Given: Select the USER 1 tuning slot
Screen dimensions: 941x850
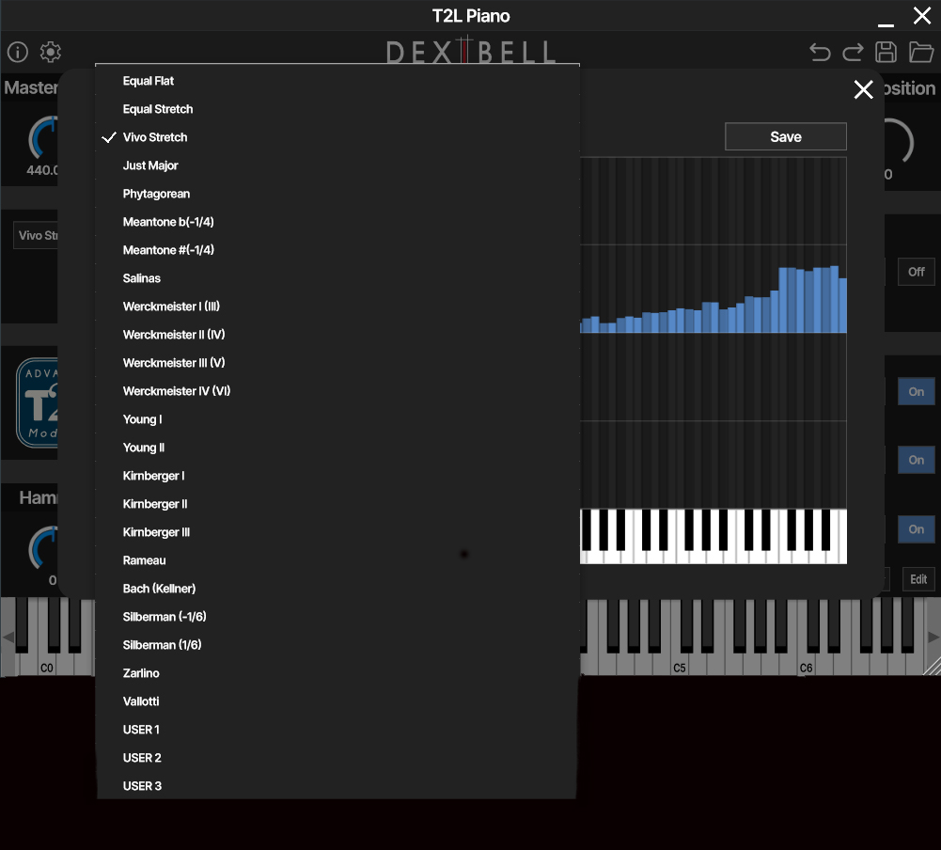Looking at the screenshot, I should click(337, 730).
